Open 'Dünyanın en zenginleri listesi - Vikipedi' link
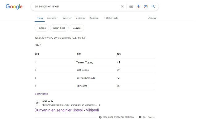Image resolution: width=198 pixels, height=123 pixels. [x=67, y=110]
